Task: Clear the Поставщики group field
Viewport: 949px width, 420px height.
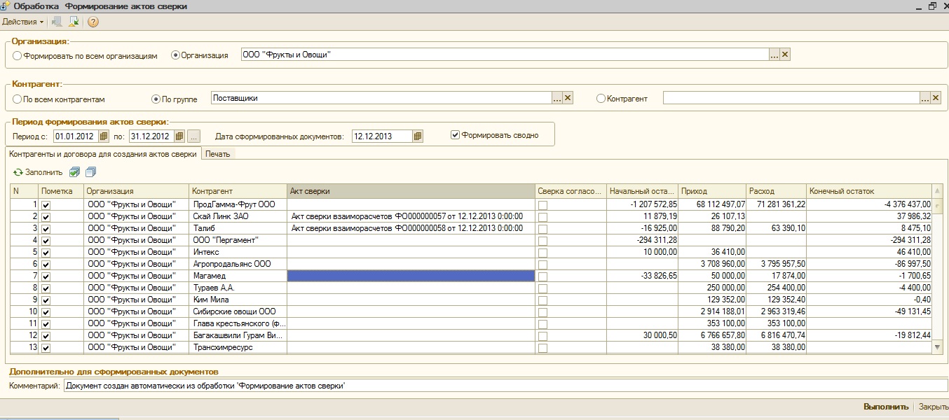Action: [x=568, y=99]
